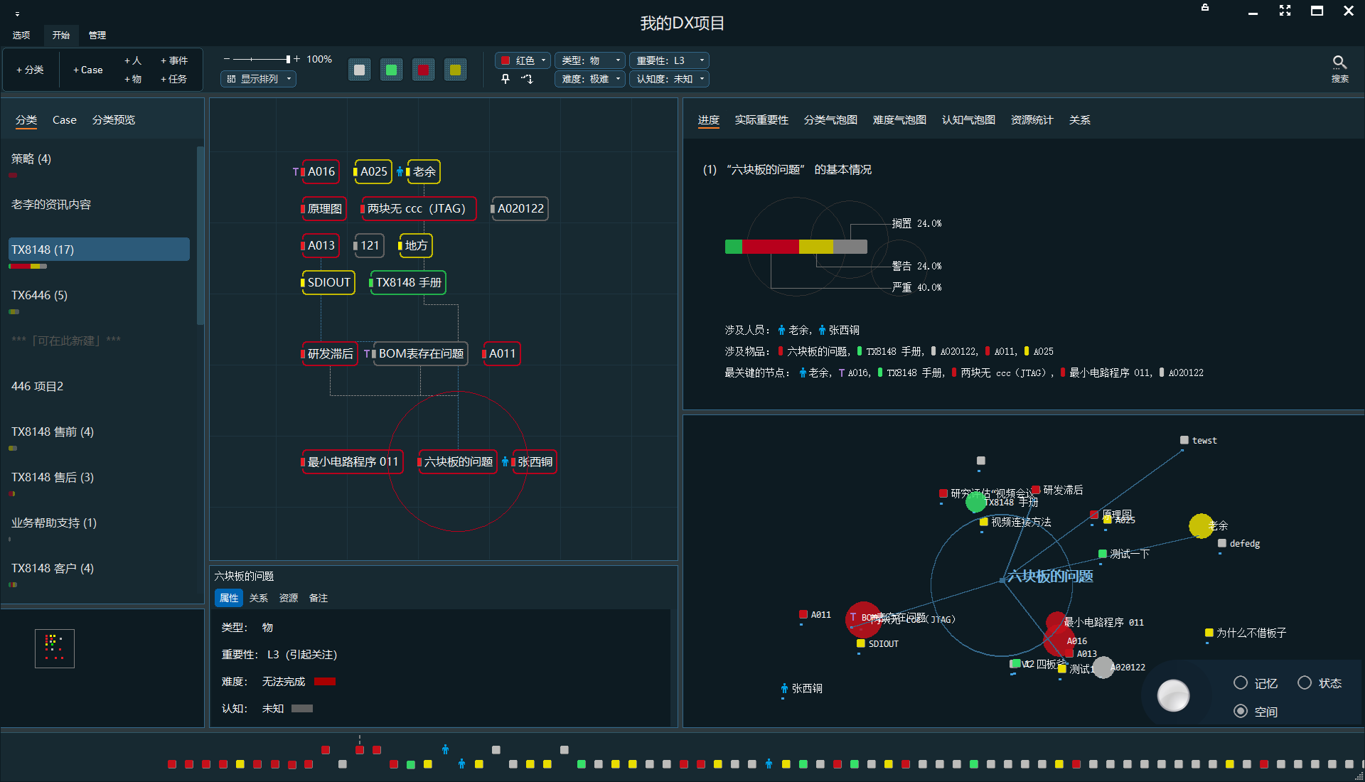
Task: Switch to the 分类预览 tab
Action: [114, 120]
